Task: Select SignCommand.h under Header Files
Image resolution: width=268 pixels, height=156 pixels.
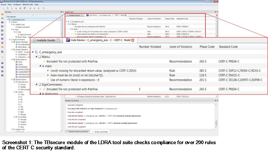Action: (x=23, y=27)
